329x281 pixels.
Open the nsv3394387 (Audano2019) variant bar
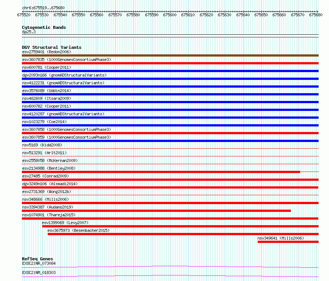[x=156, y=211]
